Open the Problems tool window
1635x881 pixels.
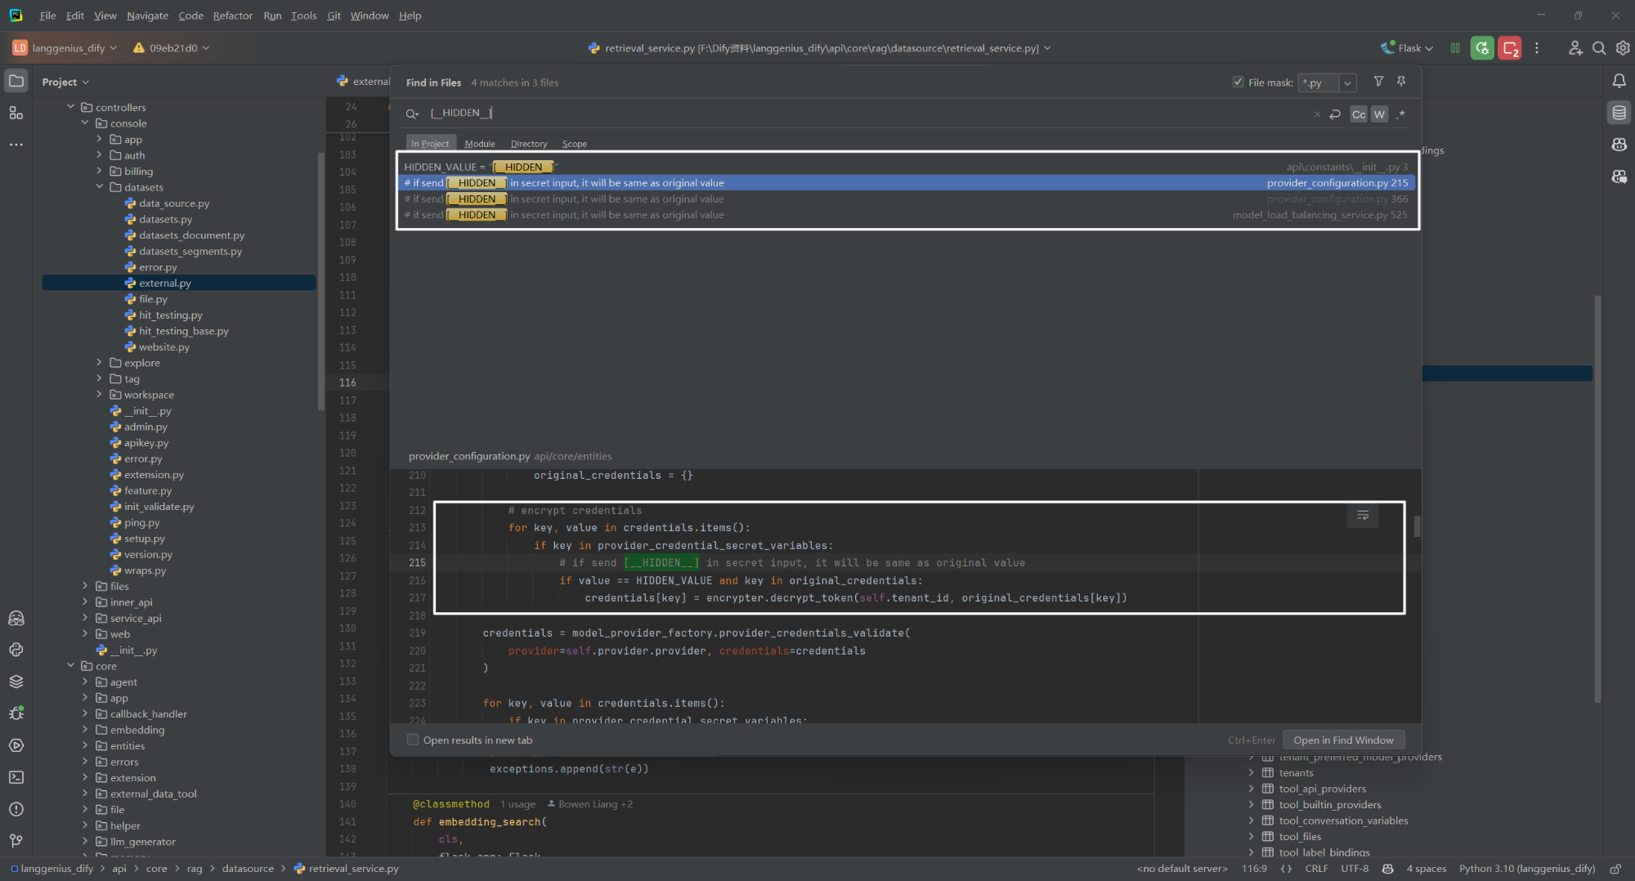point(16,809)
